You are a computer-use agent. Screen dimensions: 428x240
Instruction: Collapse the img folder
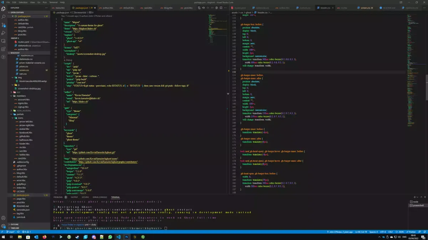click(x=19, y=78)
